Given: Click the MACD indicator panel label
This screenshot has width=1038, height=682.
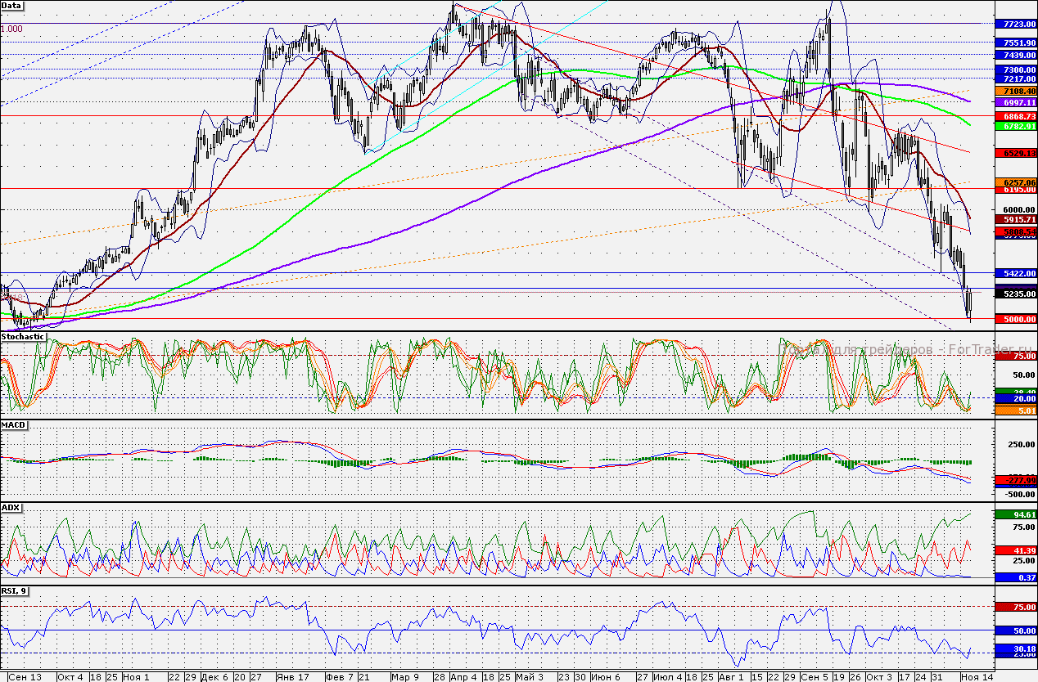Looking at the screenshot, I should pyautogui.click(x=13, y=425).
